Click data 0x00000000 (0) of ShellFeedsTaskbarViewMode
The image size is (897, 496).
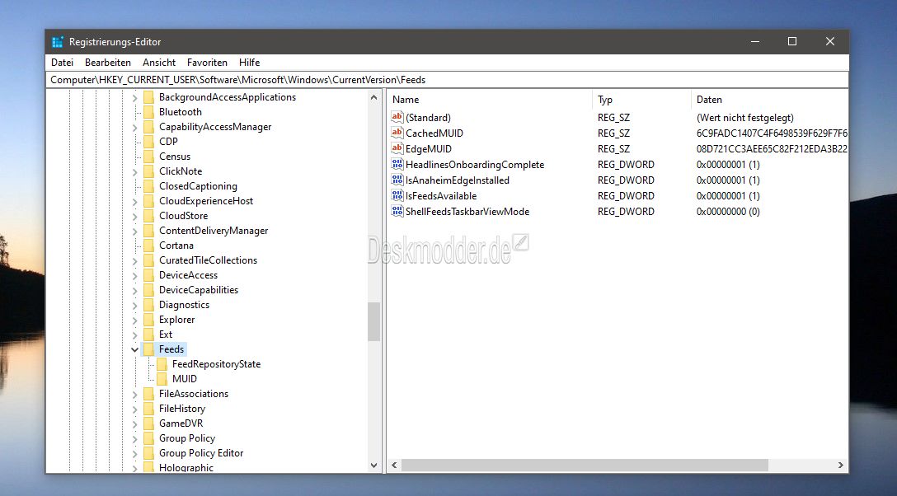point(728,212)
